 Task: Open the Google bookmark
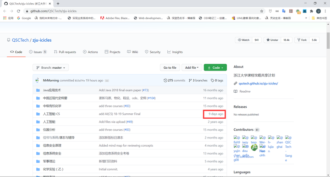click(24, 18)
